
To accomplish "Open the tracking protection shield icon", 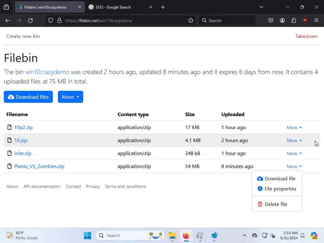I will (x=51, y=21).
